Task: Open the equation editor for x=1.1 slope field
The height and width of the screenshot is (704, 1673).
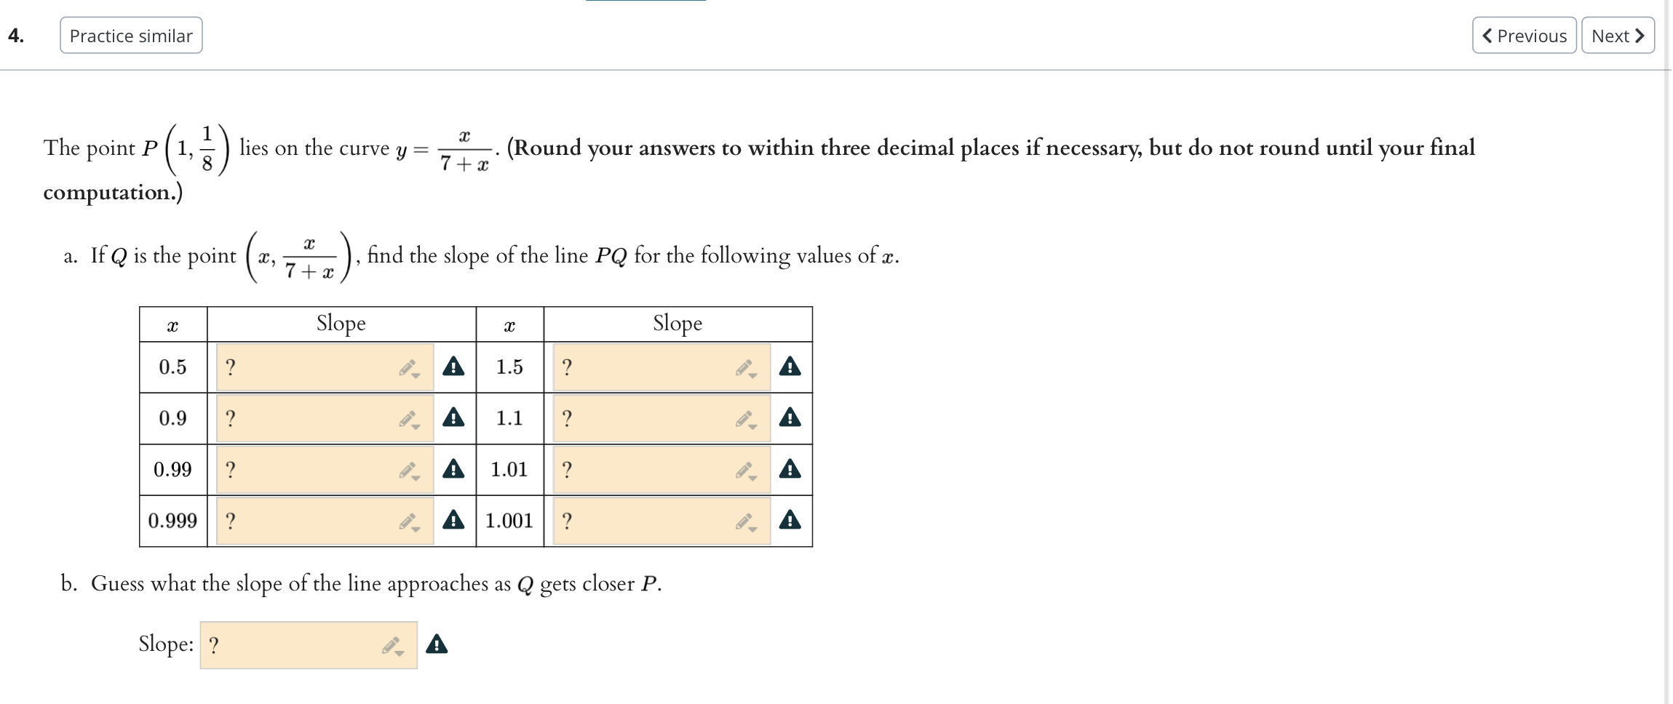Action: [x=744, y=418]
